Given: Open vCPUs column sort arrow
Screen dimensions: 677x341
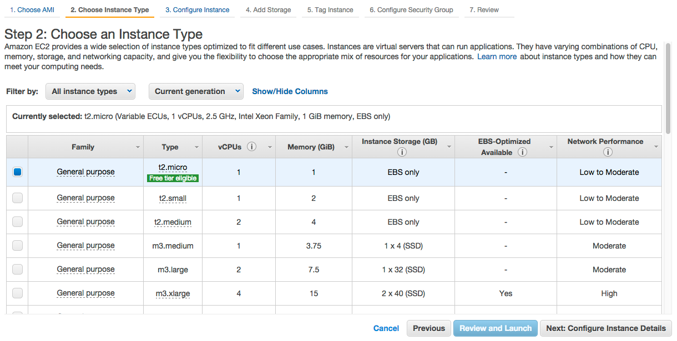Looking at the screenshot, I should coord(270,147).
